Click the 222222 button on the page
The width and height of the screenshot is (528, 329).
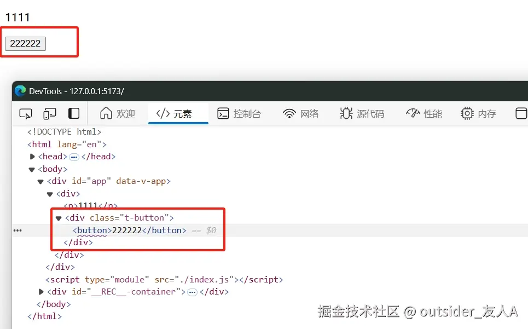click(25, 43)
